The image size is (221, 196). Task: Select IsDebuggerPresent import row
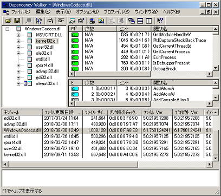(141, 63)
